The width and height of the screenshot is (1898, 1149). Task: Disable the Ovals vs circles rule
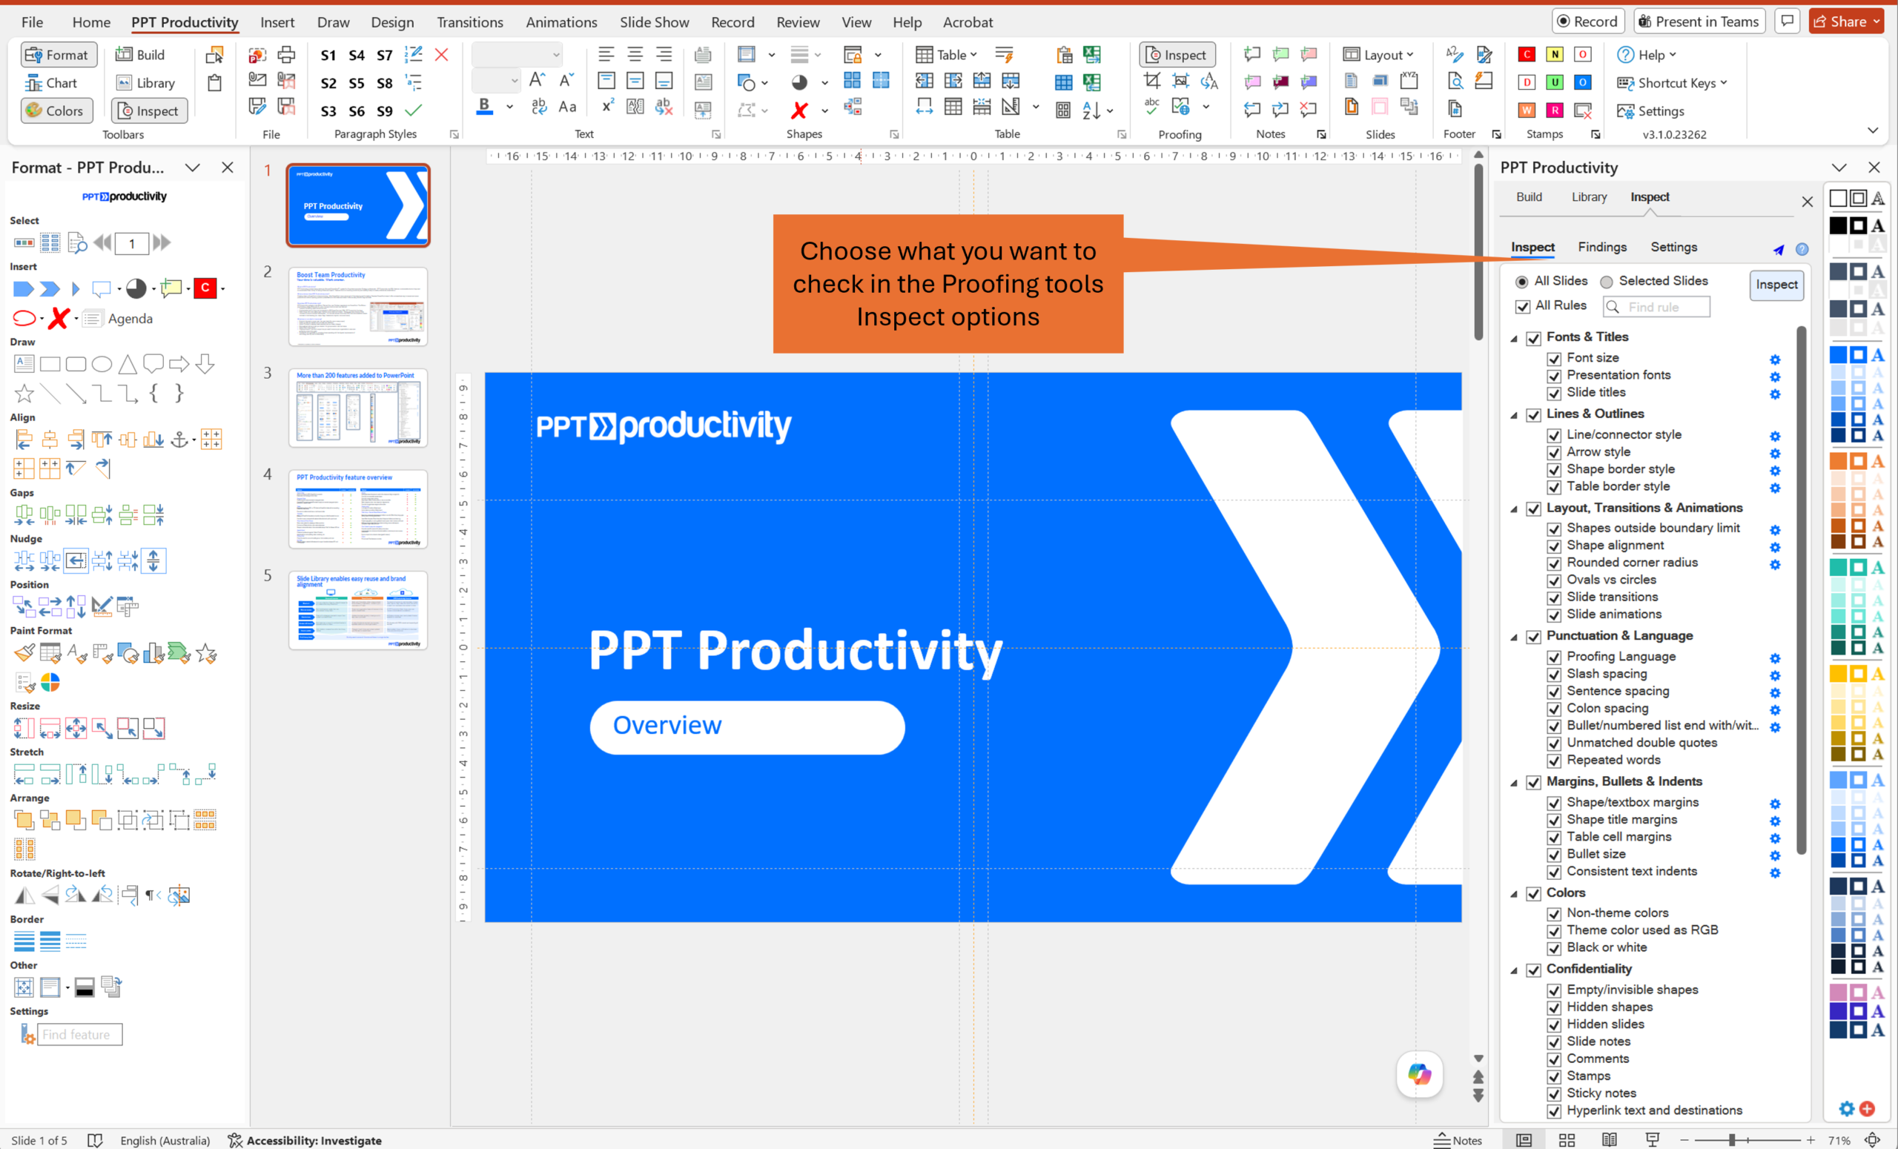coord(1554,580)
